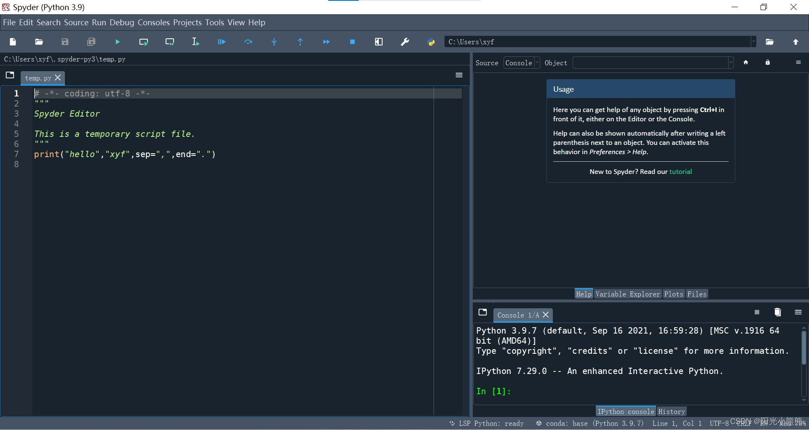The width and height of the screenshot is (809, 430).
Task: Remove all variables trash icon
Action: point(778,312)
